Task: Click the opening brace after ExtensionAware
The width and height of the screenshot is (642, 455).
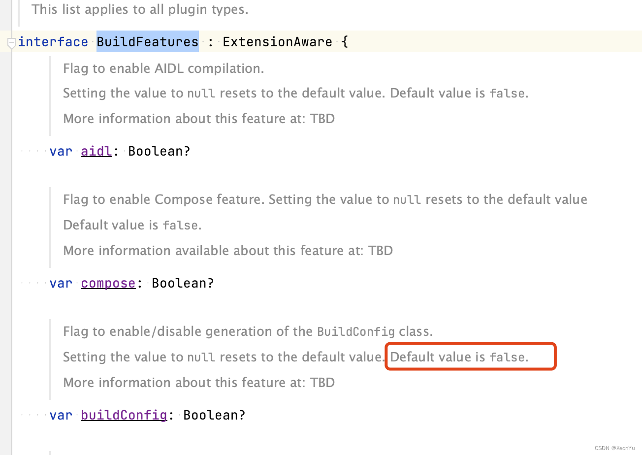Action: point(345,42)
